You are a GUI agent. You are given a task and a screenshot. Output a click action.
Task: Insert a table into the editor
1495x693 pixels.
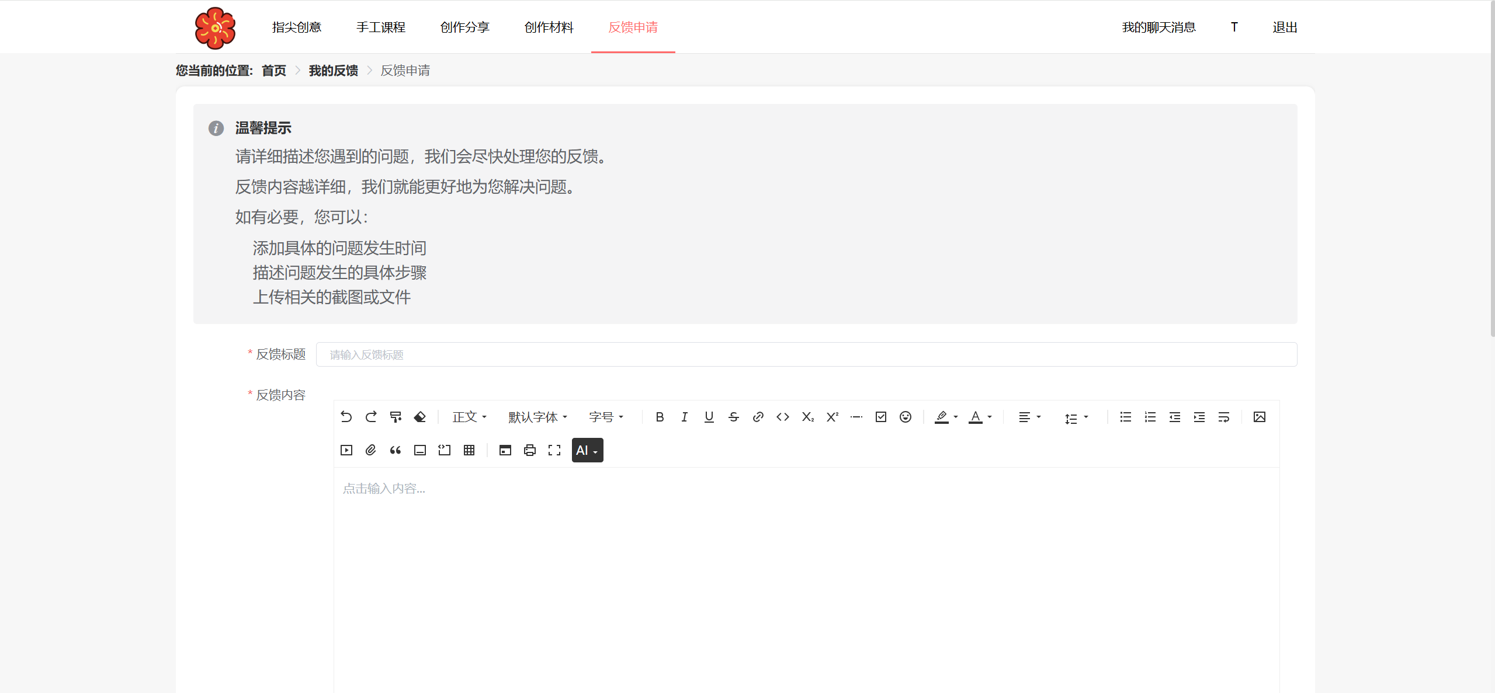pos(469,450)
